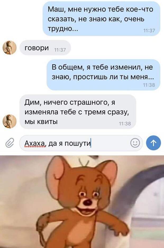Select the "В общем, я тебе изменил" message
Viewport: 164px width, 248px height.
point(103,75)
